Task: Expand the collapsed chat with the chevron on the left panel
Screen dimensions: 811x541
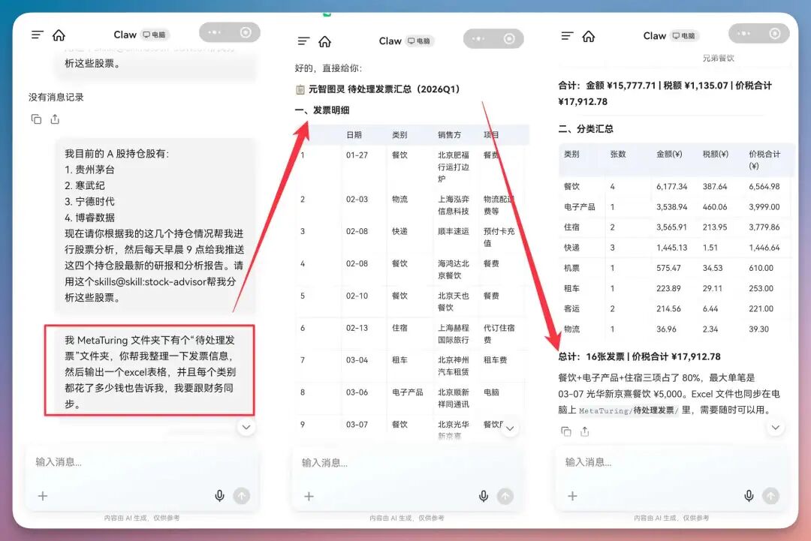Action: (246, 427)
